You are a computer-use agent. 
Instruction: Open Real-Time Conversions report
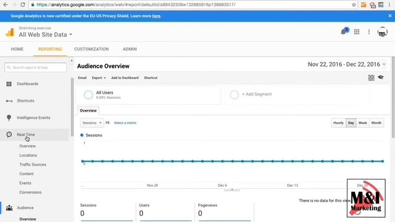click(x=30, y=192)
